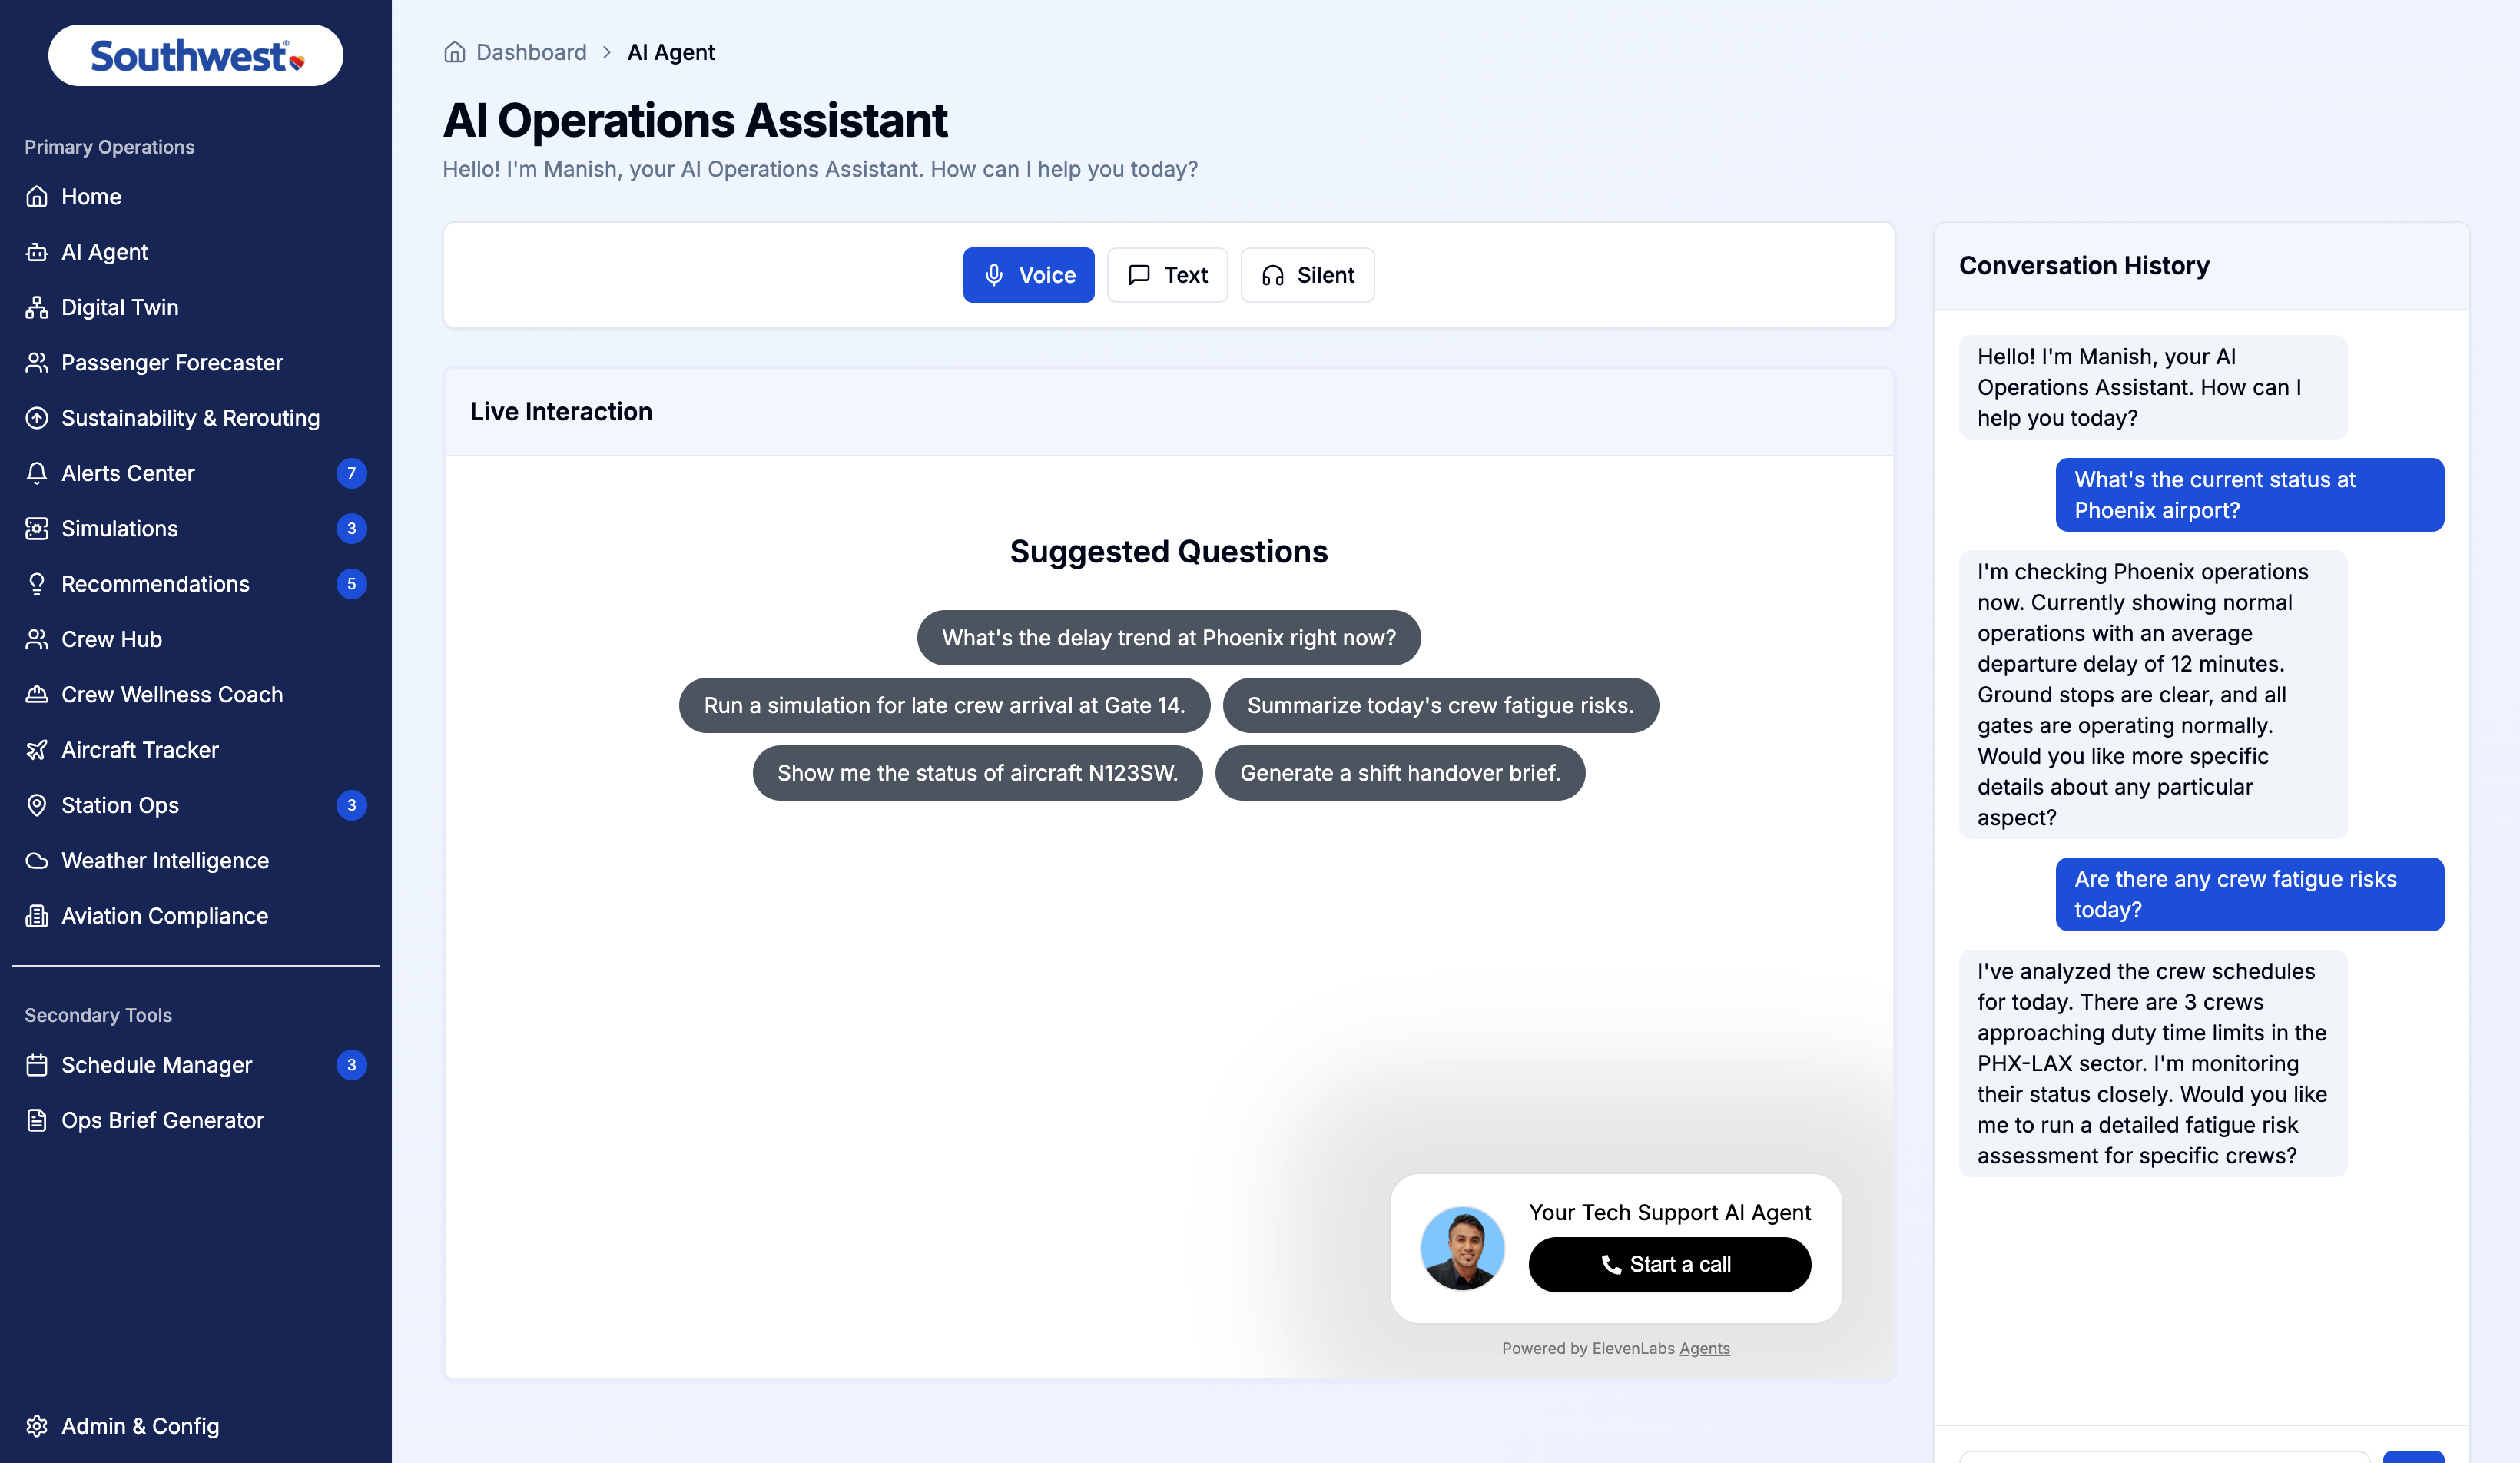Click the Home house icon in sidebar
The height and width of the screenshot is (1463, 2520).
point(37,197)
